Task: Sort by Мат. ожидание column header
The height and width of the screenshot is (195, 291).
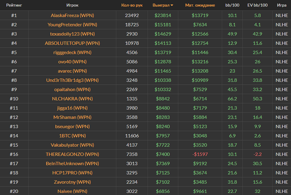Action: click(x=200, y=5)
